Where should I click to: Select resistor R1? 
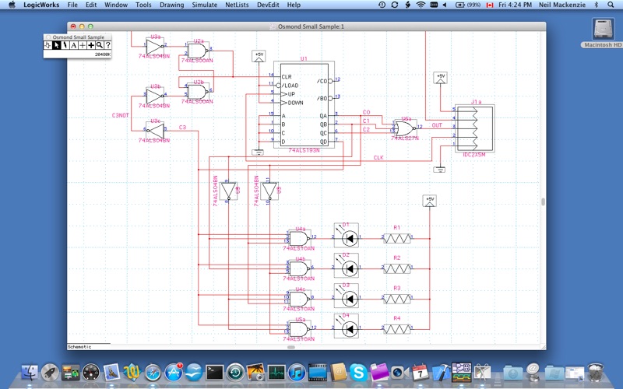tap(397, 238)
